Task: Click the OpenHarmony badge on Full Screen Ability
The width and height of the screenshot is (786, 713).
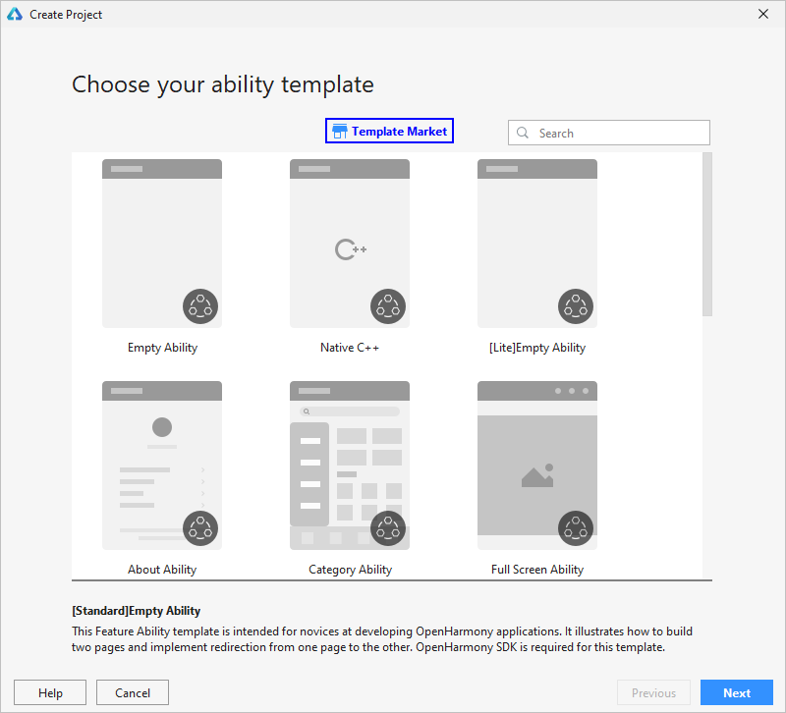Action: (576, 528)
